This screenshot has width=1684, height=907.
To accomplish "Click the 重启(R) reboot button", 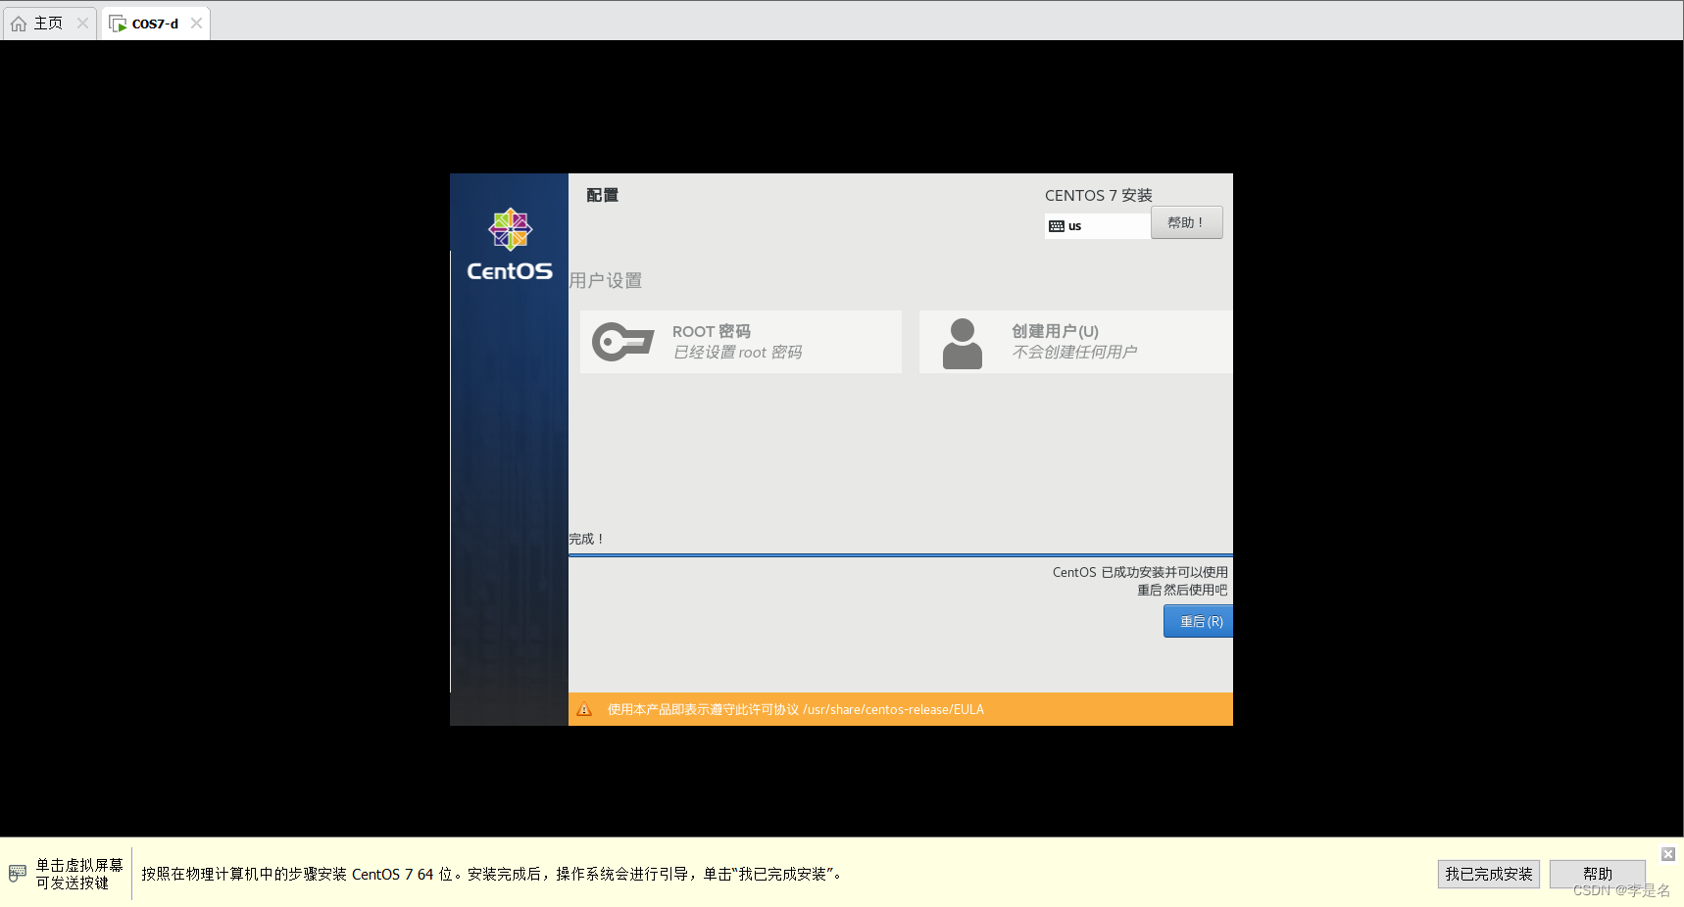I will pos(1198,621).
